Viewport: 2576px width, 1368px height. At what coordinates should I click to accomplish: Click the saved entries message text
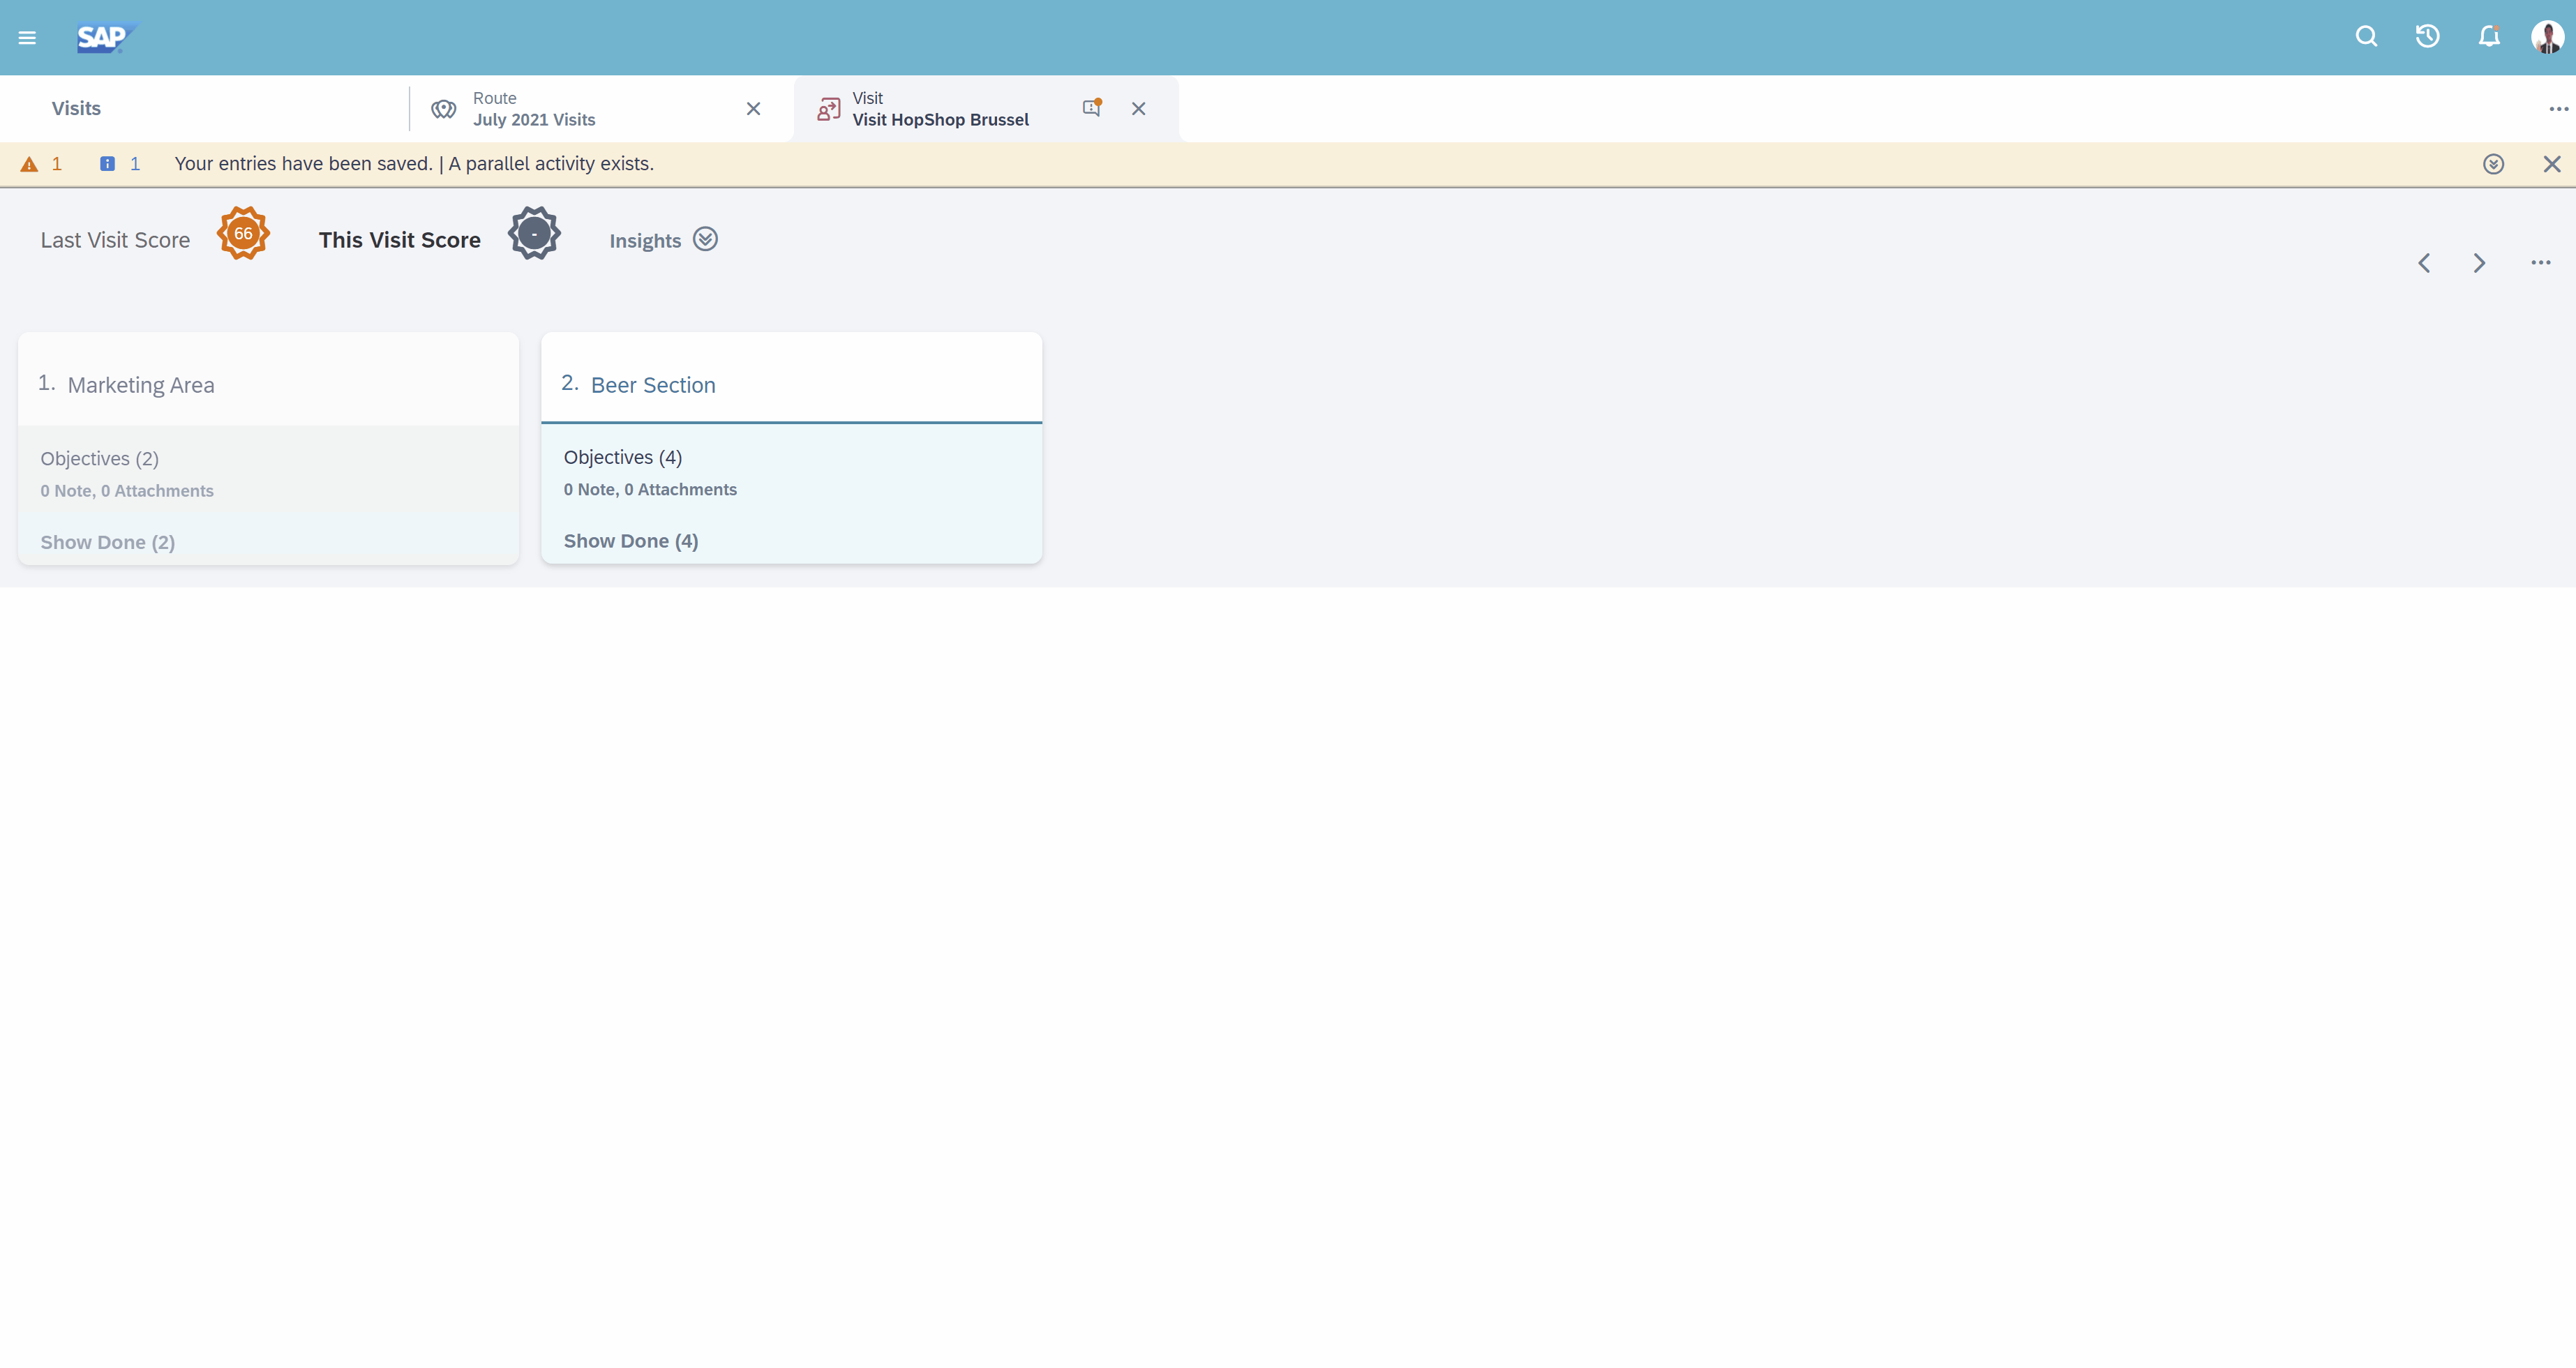point(414,164)
